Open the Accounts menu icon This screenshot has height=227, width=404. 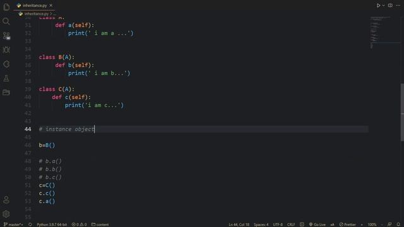[x=6, y=200]
